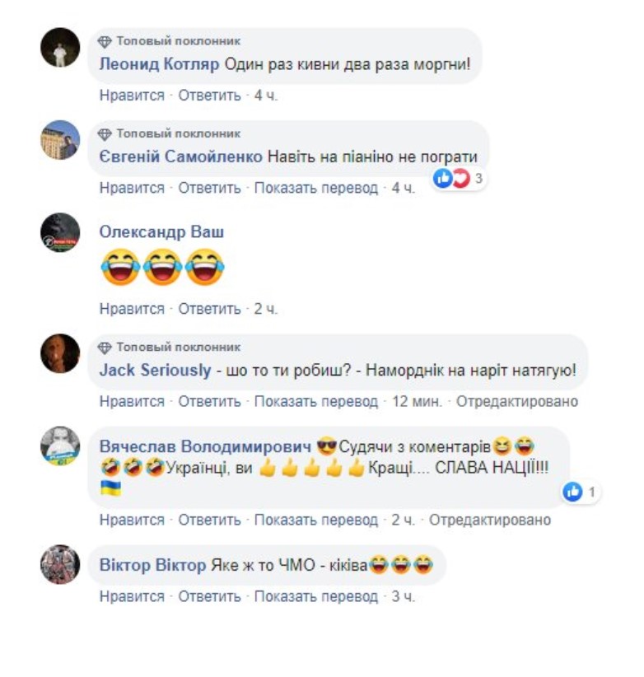644x677 pixels.
Task: Like Віктор Віктор's comment via Нравится
Action: [132, 596]
